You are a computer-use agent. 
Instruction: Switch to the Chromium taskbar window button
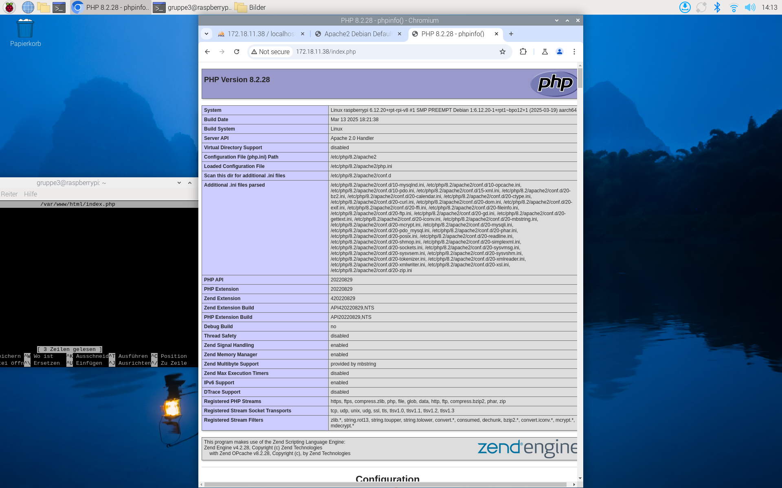[x=110, y=7]
